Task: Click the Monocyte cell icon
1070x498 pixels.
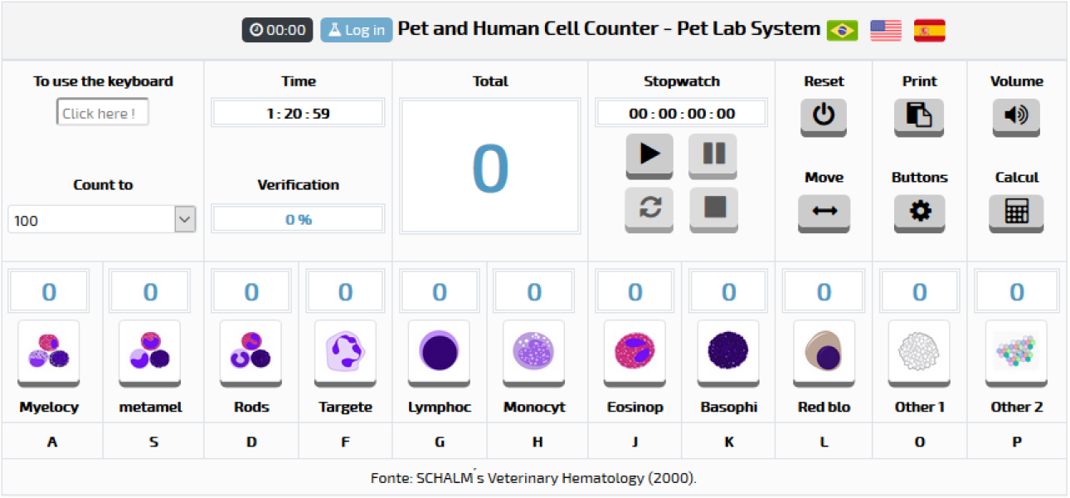Action: (x=534, y=351)
